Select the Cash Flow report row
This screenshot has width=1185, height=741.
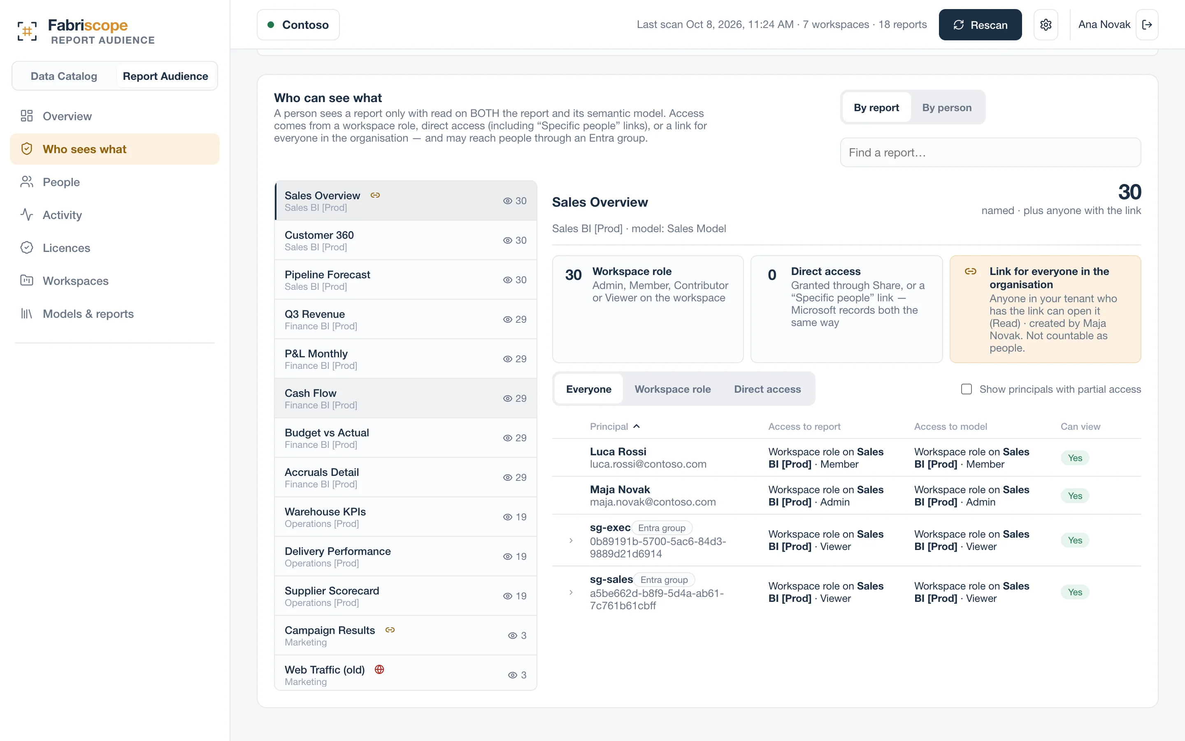click(x=405, y=398)
